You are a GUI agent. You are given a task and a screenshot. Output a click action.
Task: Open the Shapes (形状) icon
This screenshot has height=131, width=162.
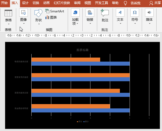(x=38, y=13)
